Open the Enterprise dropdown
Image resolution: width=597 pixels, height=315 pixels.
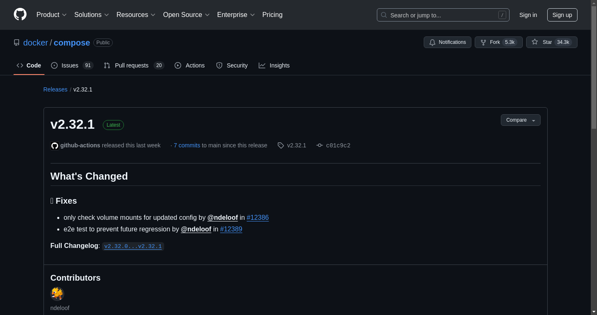236,15
